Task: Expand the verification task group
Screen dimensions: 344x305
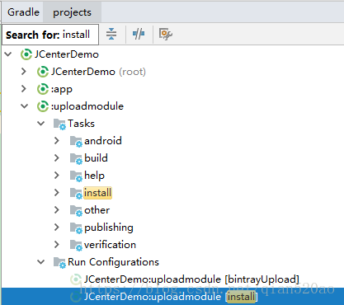Action: click(57, 245)
